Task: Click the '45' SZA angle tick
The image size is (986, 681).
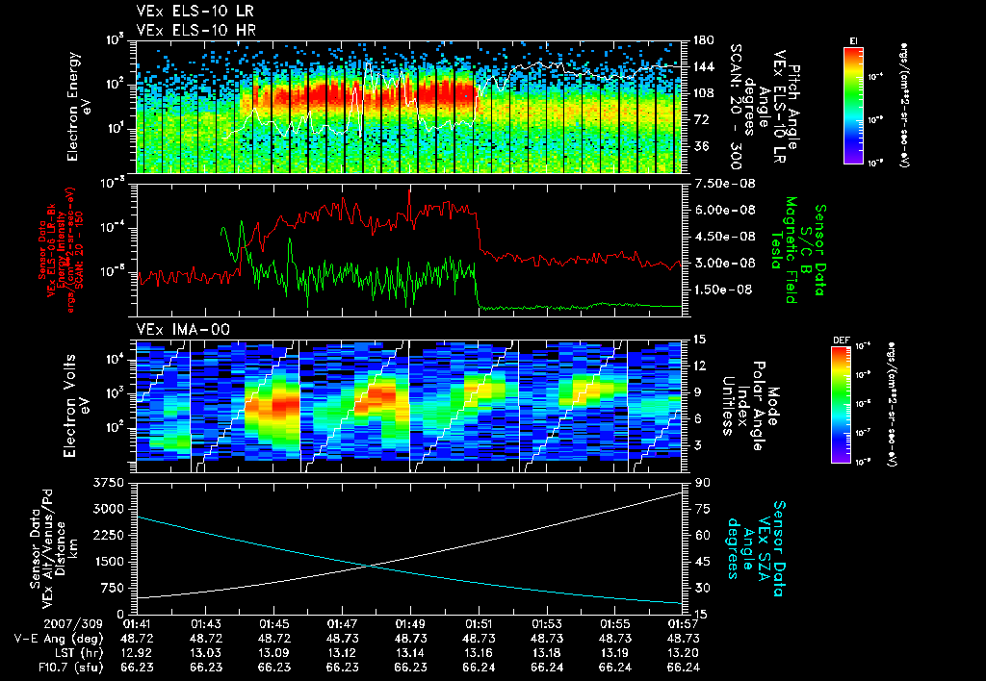Action: pyautogui.click(x=702, y=562)
